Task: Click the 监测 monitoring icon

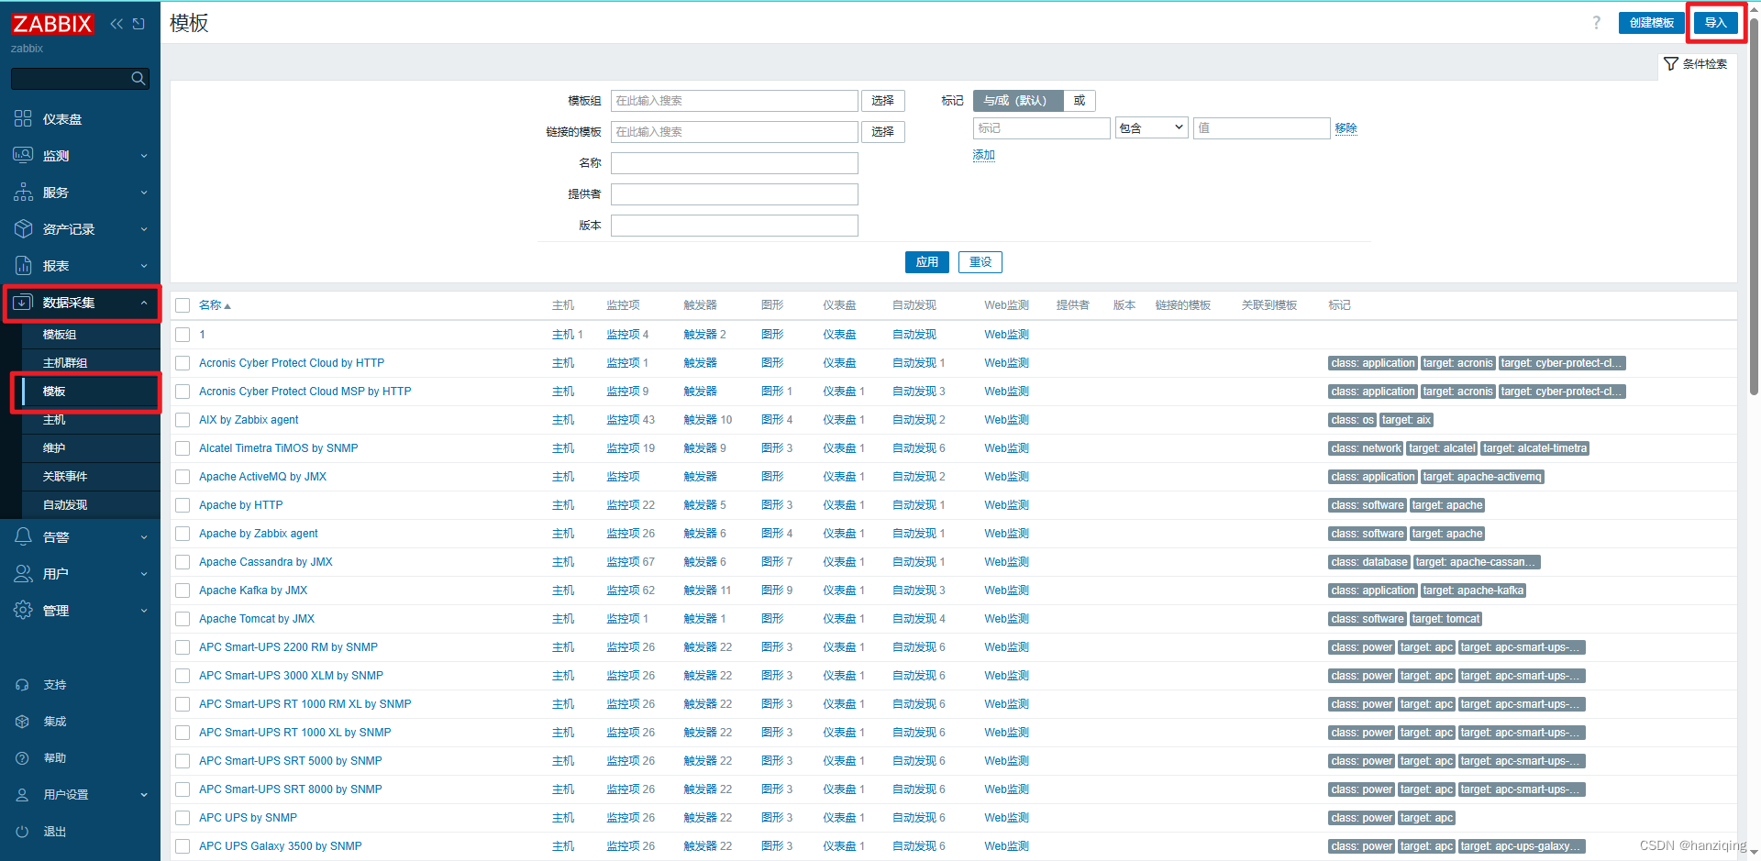Action: (x=23, y=156)
